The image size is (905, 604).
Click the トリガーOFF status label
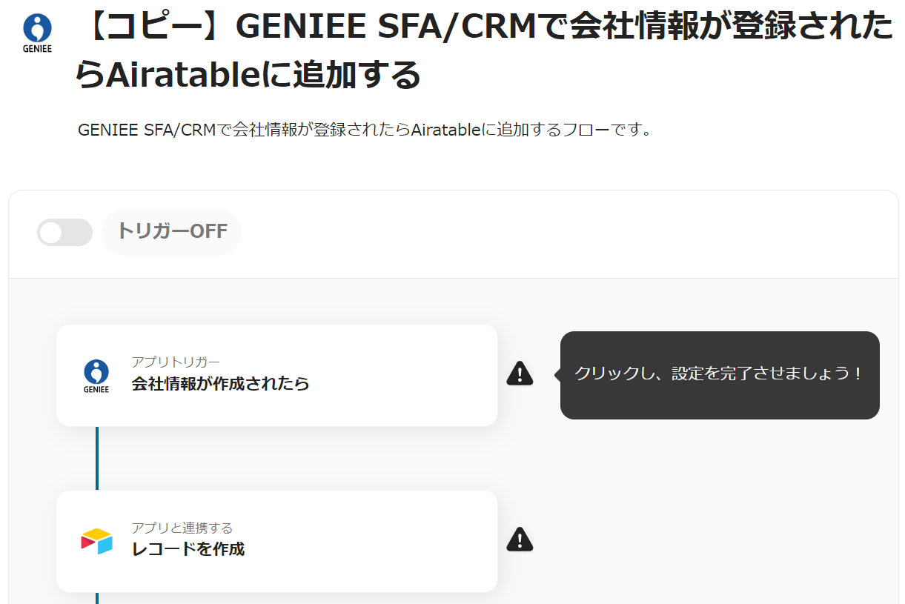(172, 231)
